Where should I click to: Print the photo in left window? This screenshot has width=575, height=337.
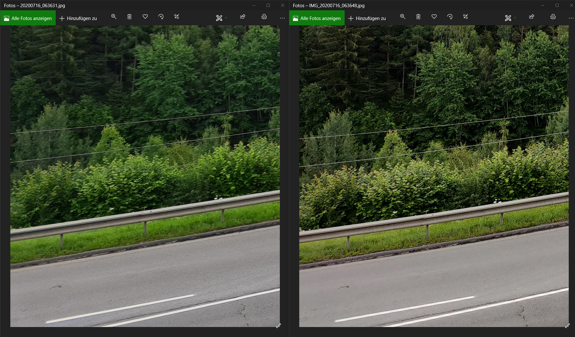click(264, 17)
